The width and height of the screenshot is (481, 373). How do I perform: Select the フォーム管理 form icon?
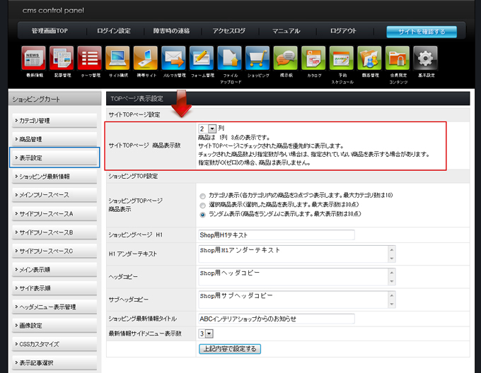tap(202, 58)
